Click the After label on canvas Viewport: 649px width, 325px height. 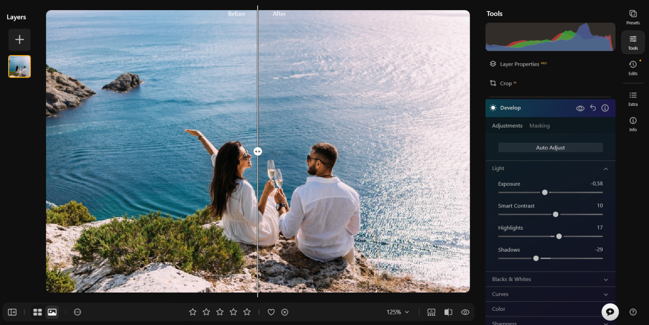pos(279,14)
